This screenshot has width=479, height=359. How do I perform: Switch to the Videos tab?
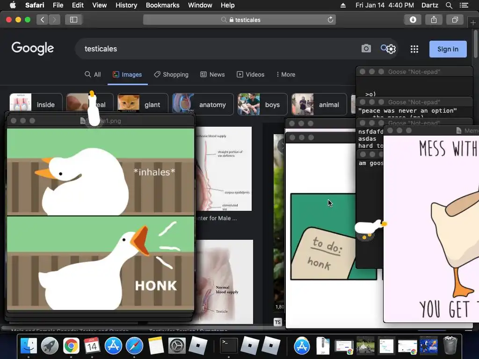(251, 74)
